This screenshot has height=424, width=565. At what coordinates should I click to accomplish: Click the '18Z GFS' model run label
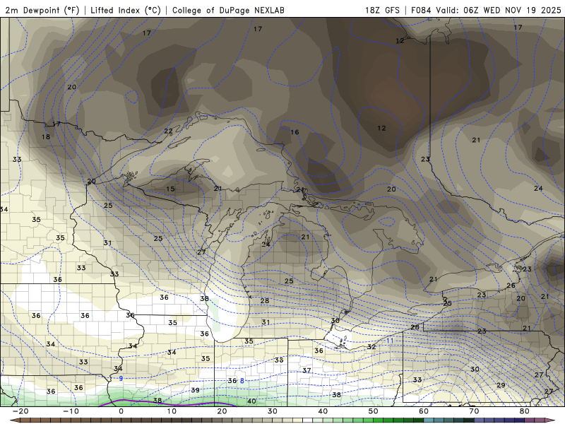pos(382,10)
